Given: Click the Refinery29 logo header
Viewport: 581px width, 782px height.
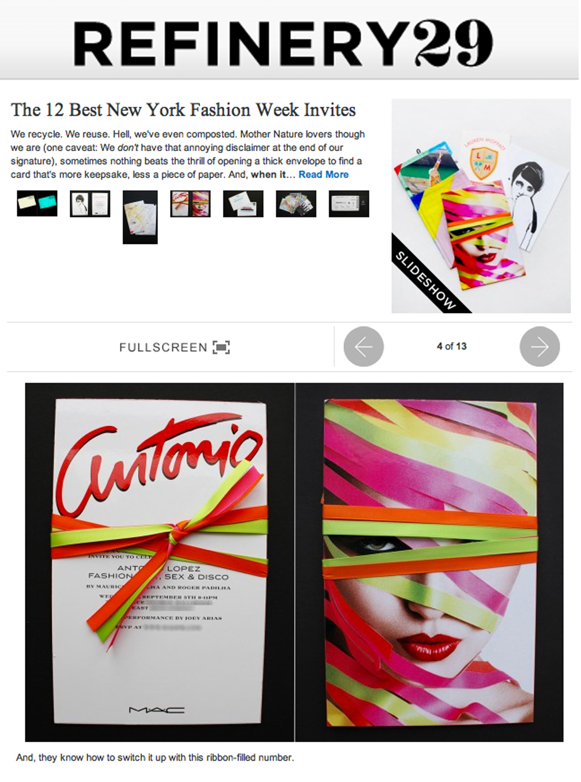Looking at the screenshot, I should pyautogui.click(x=283, y=43).
